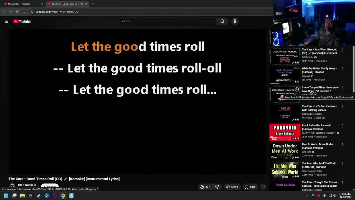Reload the page in Chrome
Image resolution: width=355 pixels, height=200 pixels.
pyautogui.click(x=17, y=12)
